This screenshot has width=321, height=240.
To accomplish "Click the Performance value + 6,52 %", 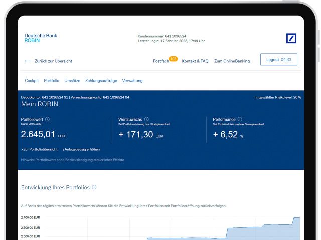I will point(228,135).
